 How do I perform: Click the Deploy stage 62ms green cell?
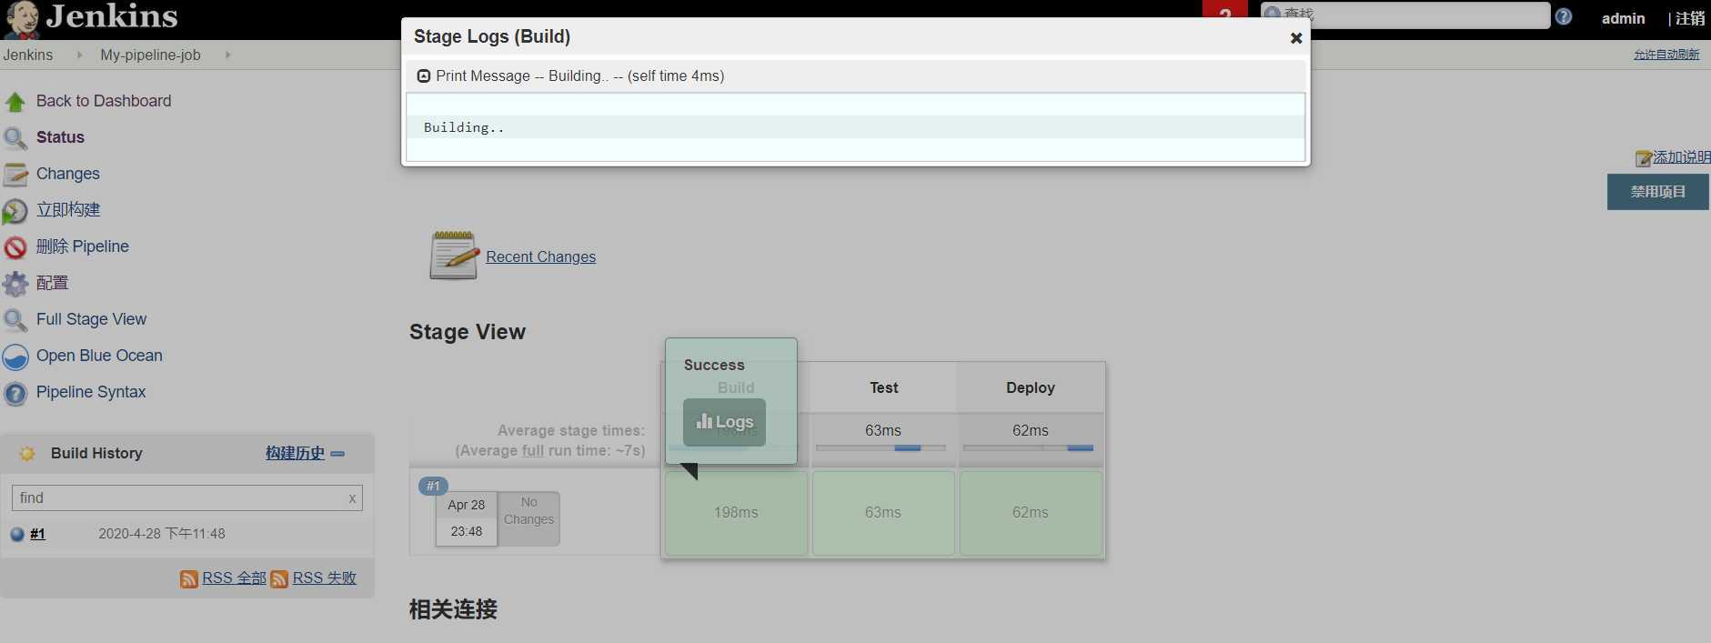pos(1031,513)
